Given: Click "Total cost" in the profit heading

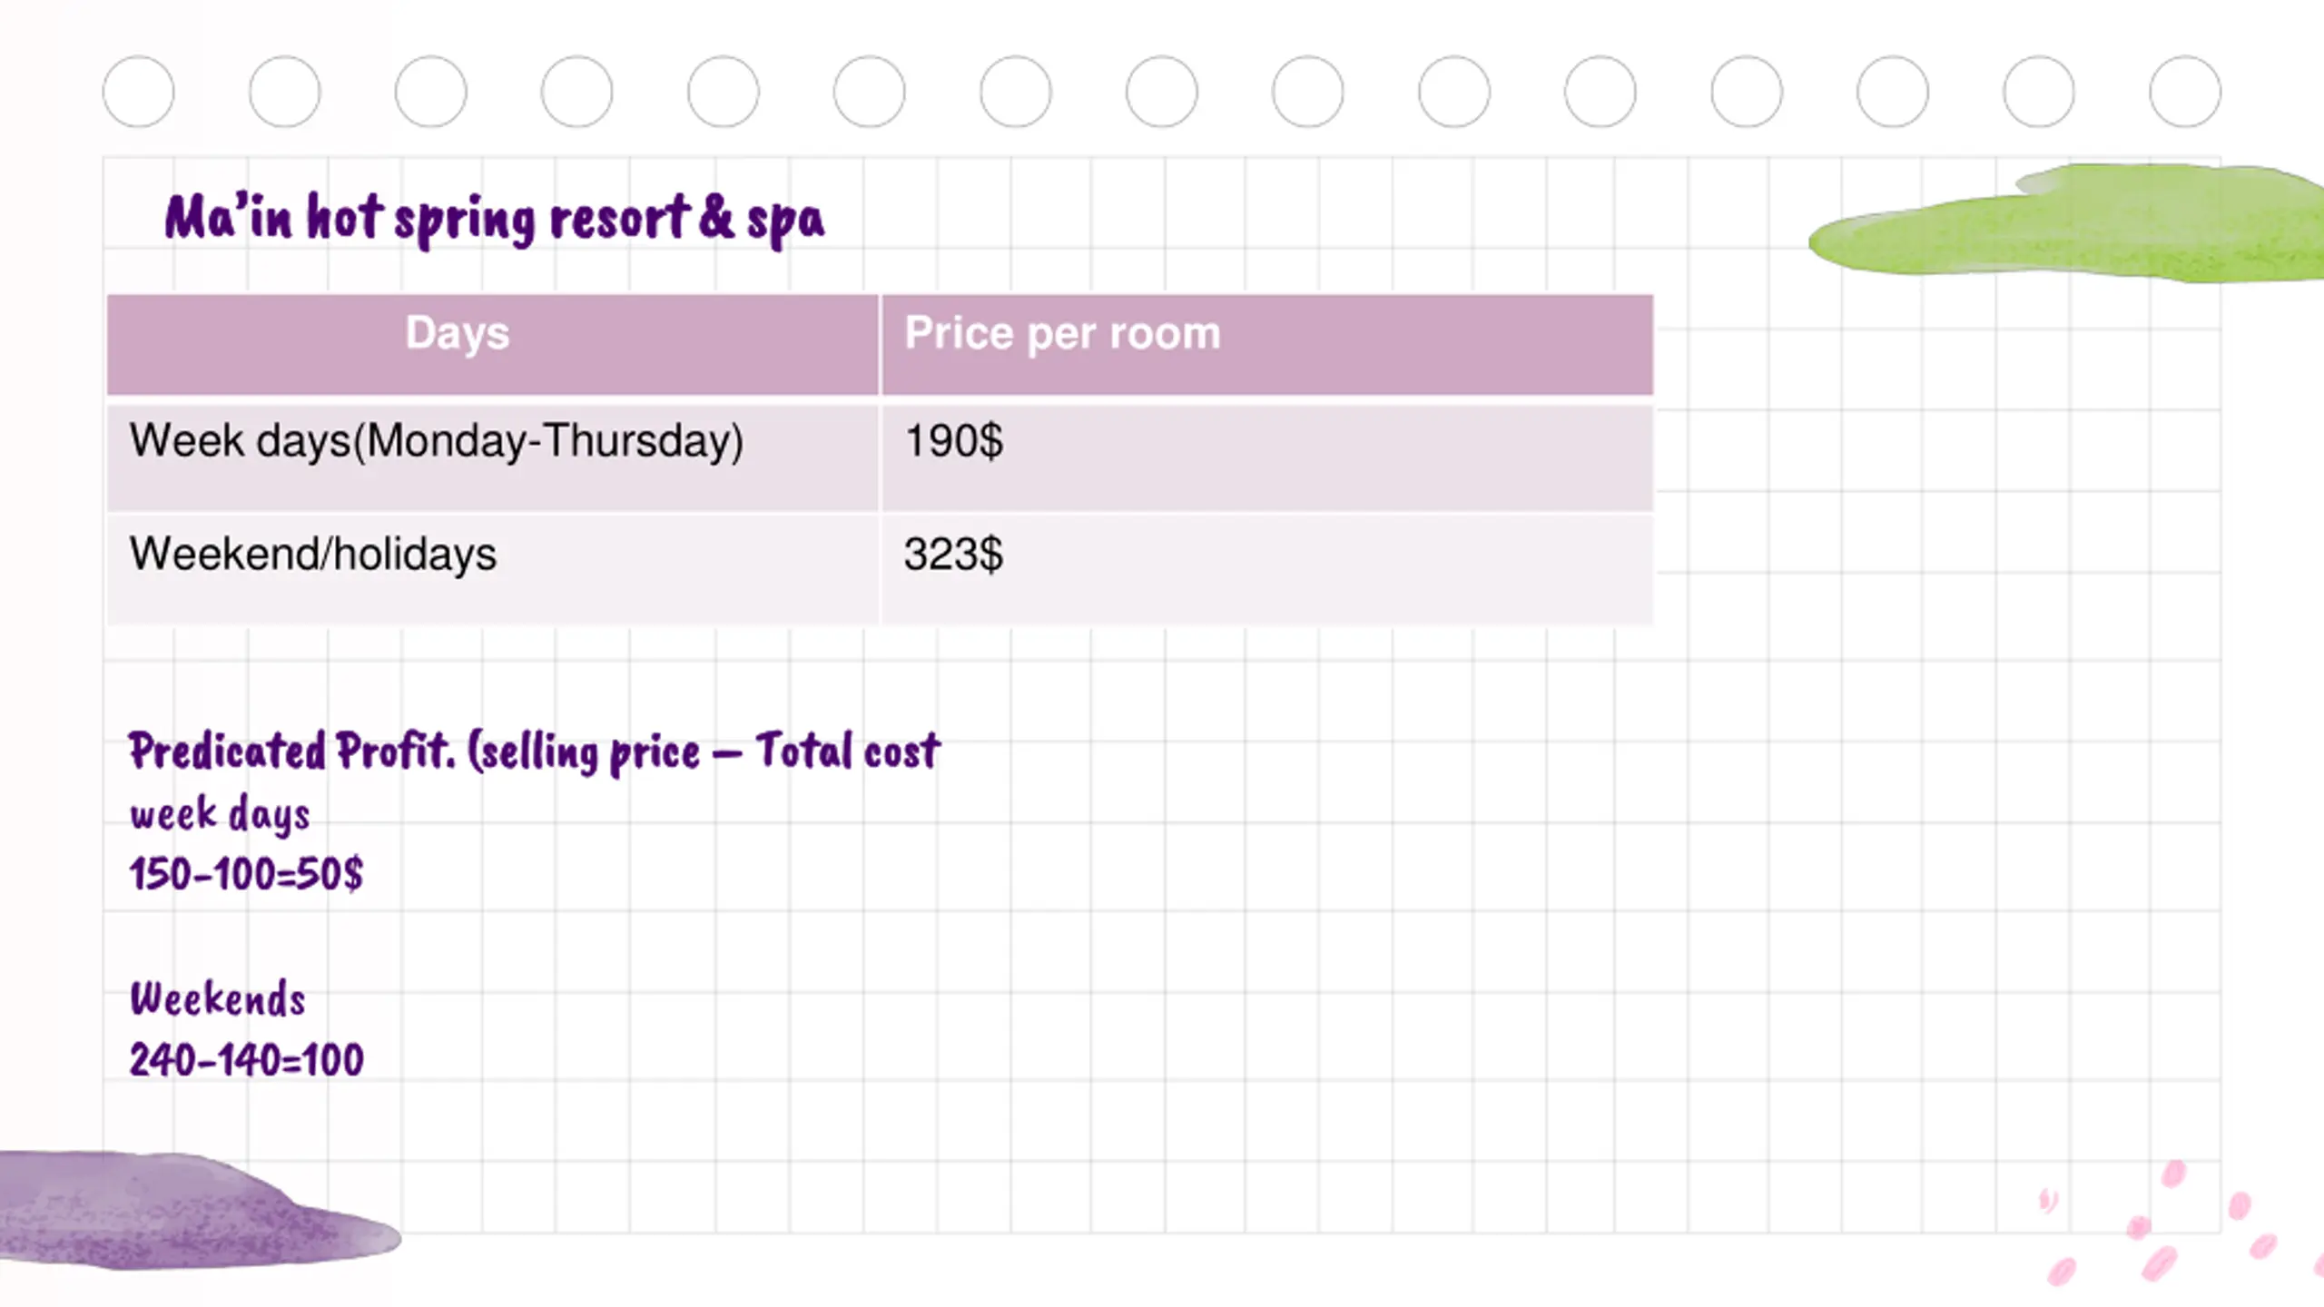Looking at the screenshot, I should click(848, 752).
